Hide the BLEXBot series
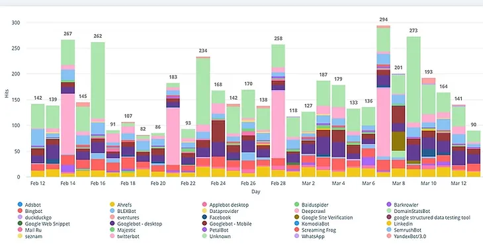This screenshot has height=244, width=483. [124, 211]
